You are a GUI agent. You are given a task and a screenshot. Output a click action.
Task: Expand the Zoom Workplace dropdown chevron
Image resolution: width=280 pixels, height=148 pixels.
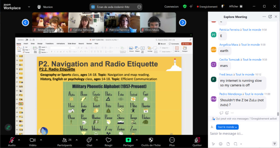coord(29,7)
